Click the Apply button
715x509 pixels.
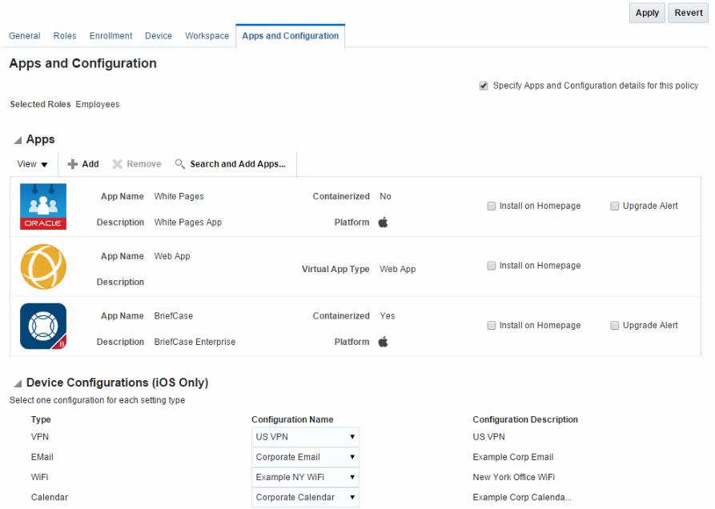pos(647,13)
